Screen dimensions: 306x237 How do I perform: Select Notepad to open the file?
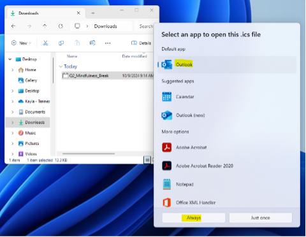pos(227,184)
